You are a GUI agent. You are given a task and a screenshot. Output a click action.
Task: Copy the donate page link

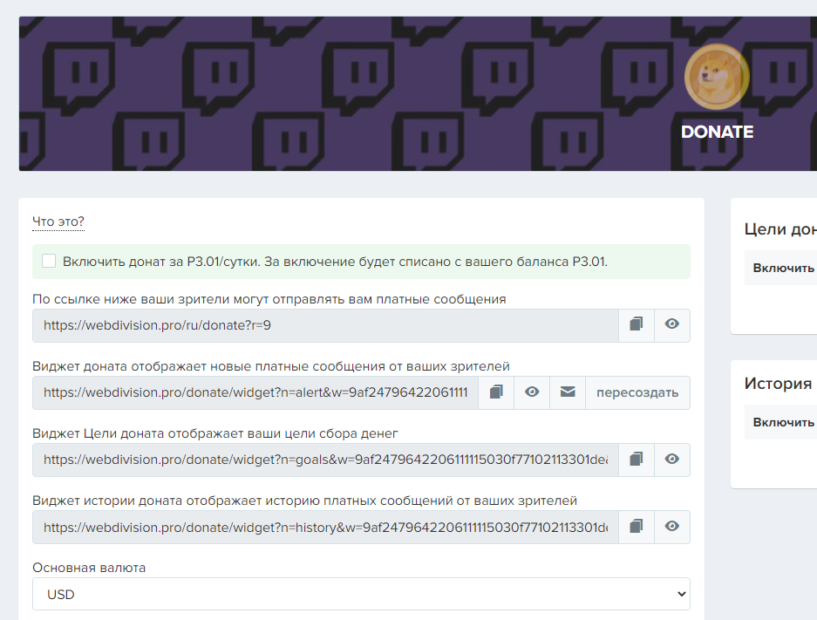pyautogui.click(x=637, y=325)
